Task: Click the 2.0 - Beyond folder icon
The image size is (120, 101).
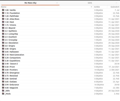Action: click(x=3, y=28)
